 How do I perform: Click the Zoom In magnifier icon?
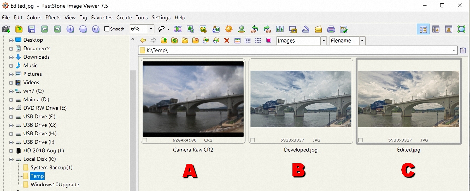point(70,29)
